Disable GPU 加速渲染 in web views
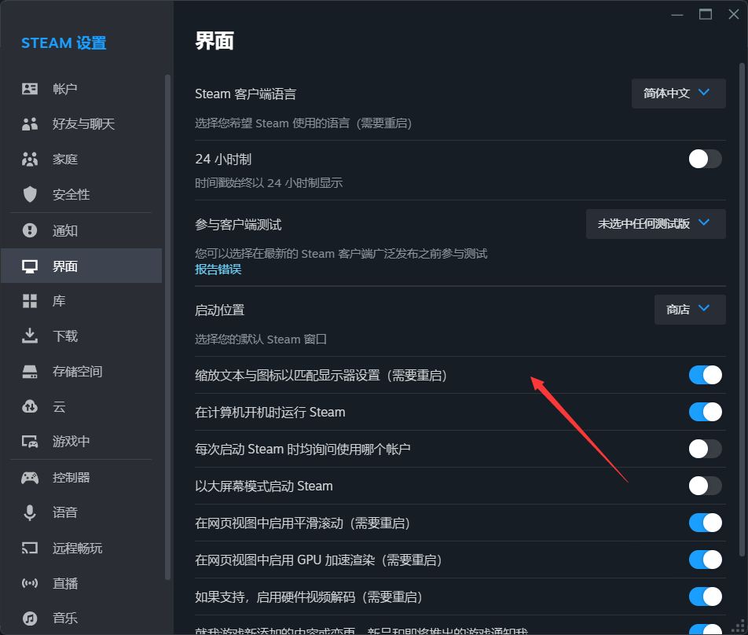 tap(705, 560)
